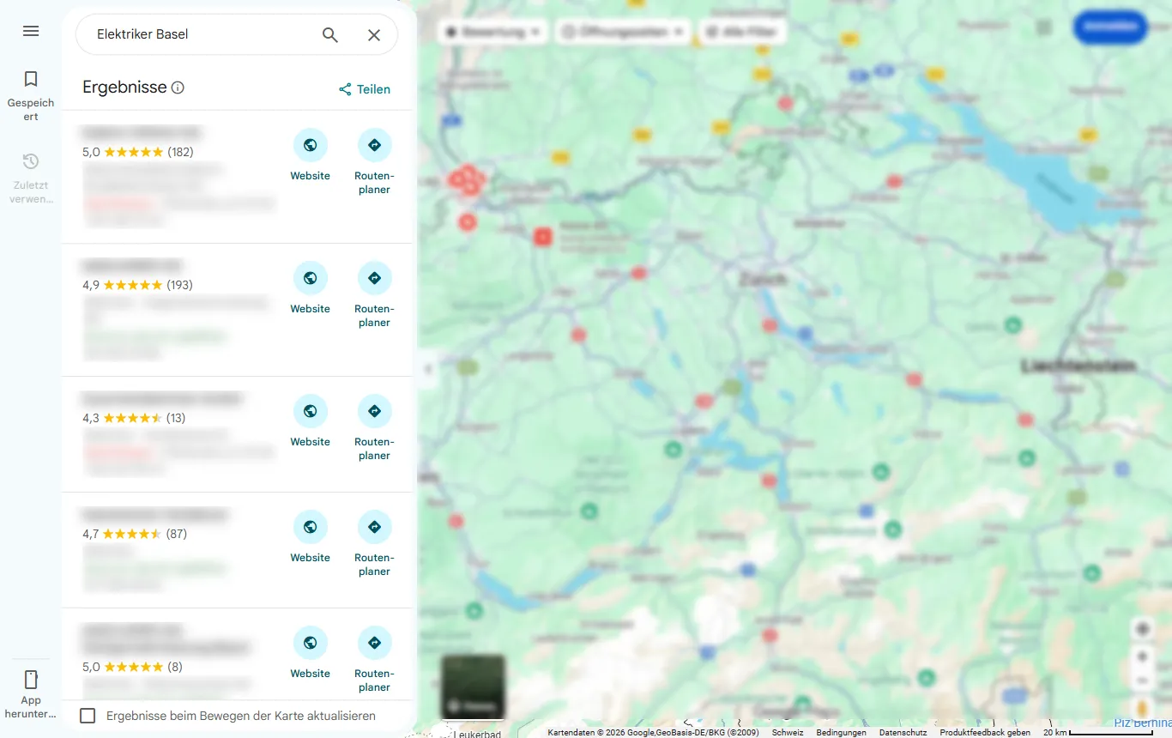Viewport: 1172px width, 738px height.
Task: Focus the 'Elektriker Basel' search field
Action: click(202, 34)
